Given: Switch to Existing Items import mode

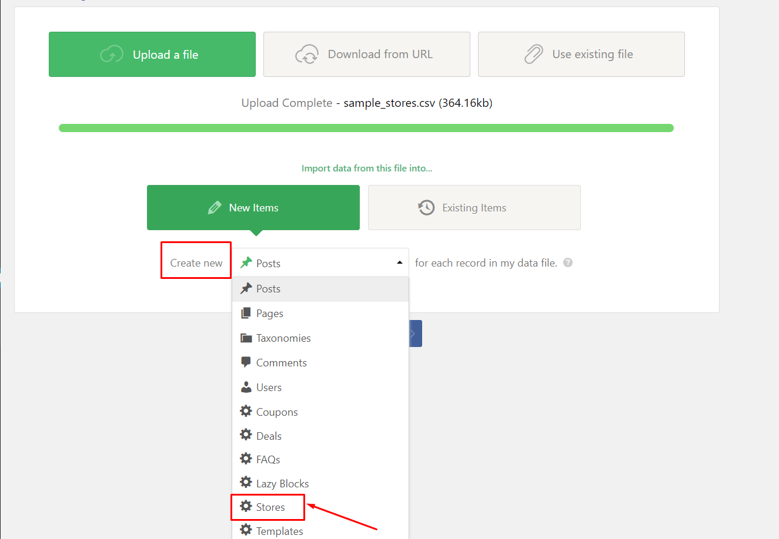Looking at the screenshot, I should (x=474, y=208).
